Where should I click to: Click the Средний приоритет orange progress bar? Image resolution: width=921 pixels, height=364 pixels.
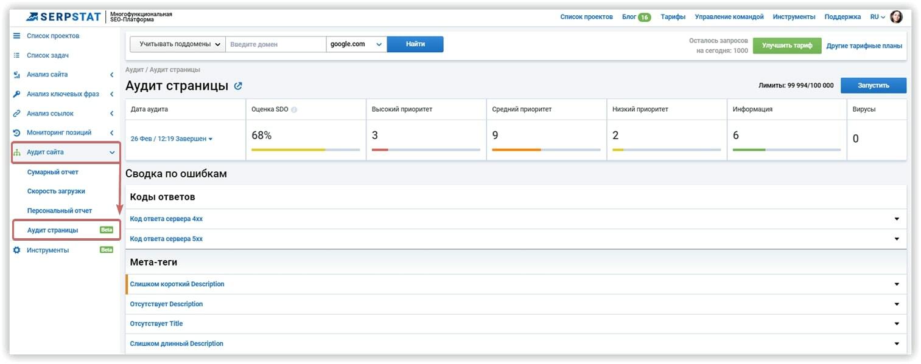[547, 149]
